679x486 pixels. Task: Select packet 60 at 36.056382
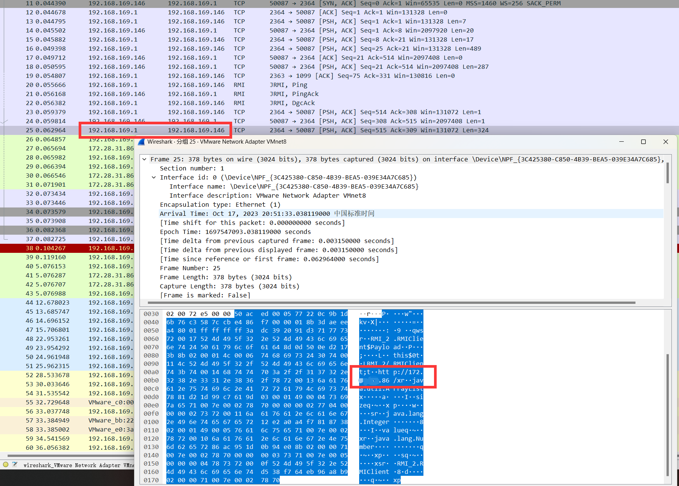point(67,448)
